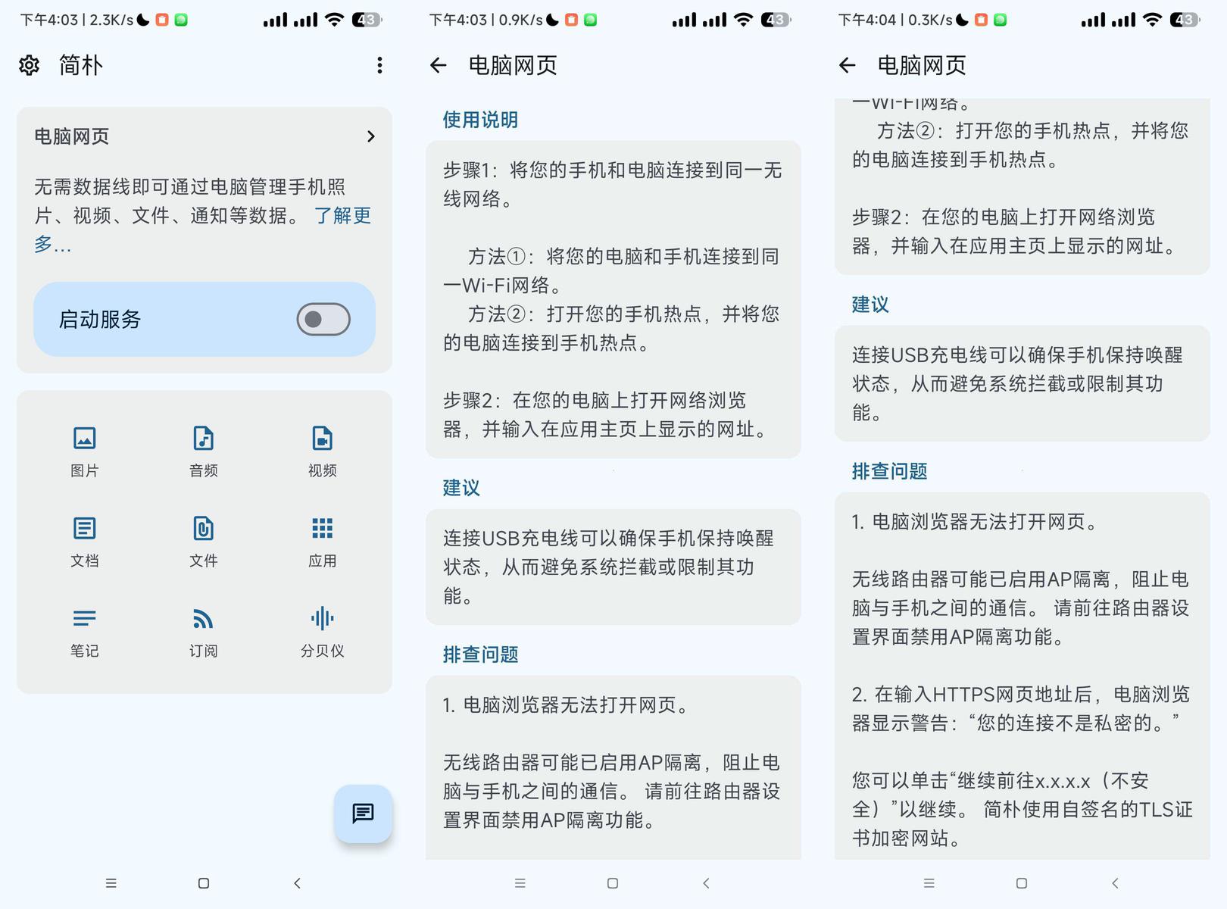Open settings gear next to 简朴

pos(29,66)
